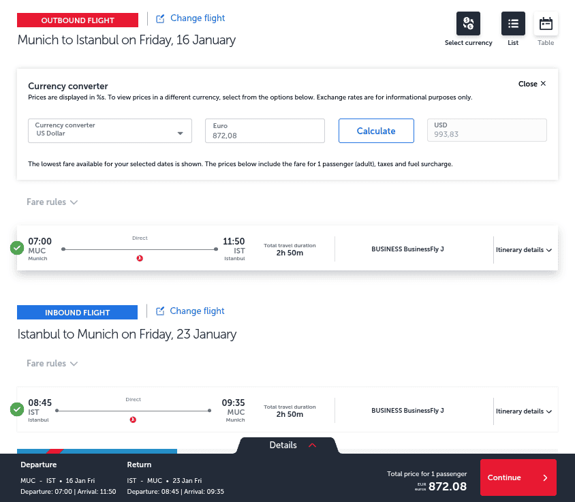Click Continue to proceed with booking
Screen dimensions: 575x502
point(518,477)
